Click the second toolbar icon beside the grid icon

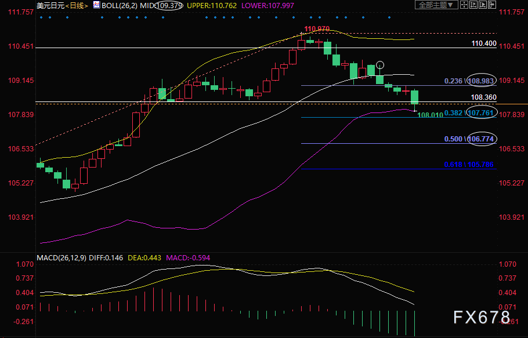pyautogui.click(x=474, y=5)
